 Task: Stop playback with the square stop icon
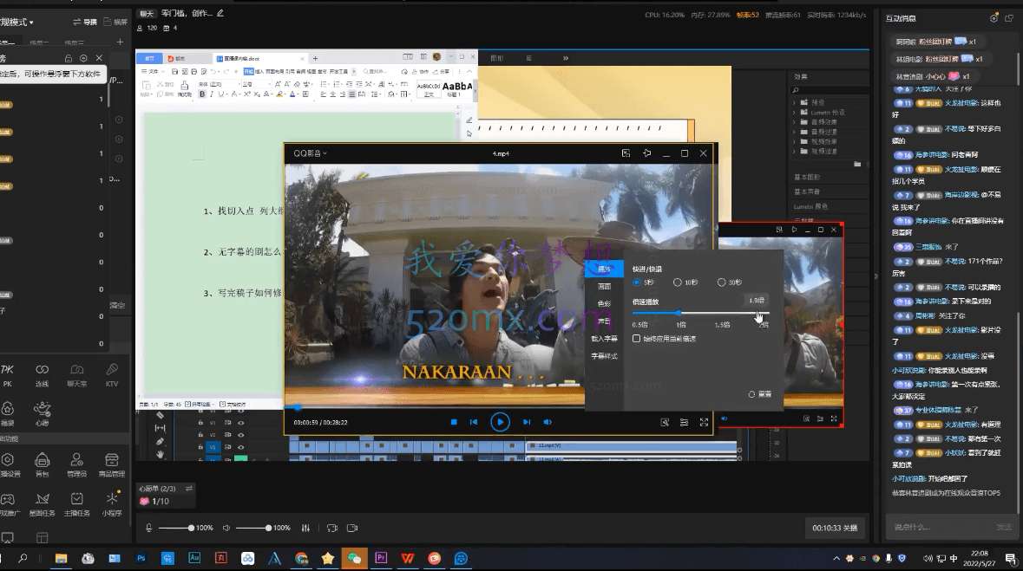[x=454, y=422]
